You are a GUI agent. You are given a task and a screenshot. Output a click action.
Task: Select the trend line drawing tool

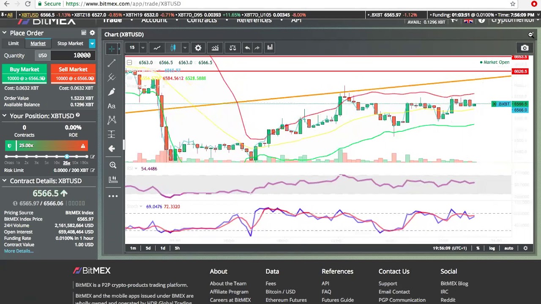[112, 63]
